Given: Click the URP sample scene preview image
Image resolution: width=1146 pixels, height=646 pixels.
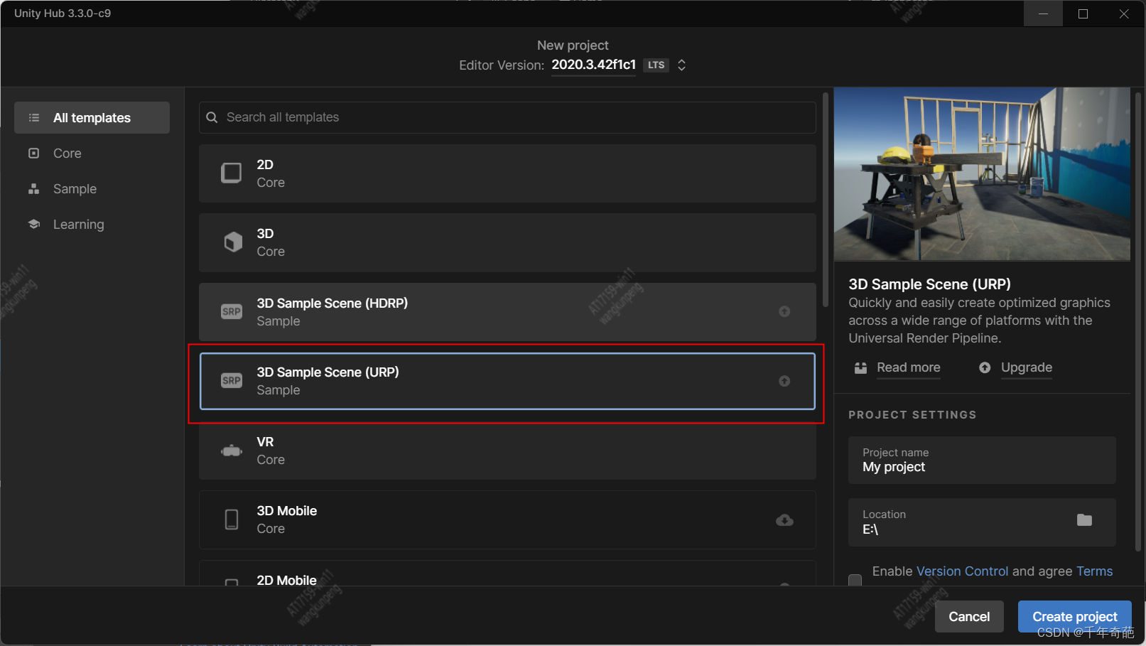Looking at the screenshot, I should coord(982,174).
